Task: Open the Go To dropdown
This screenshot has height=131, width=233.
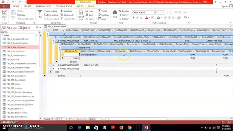Action: (124, 15)
